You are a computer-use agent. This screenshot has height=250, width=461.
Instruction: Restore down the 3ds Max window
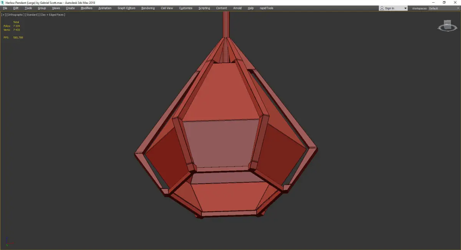tap(444, 3)
